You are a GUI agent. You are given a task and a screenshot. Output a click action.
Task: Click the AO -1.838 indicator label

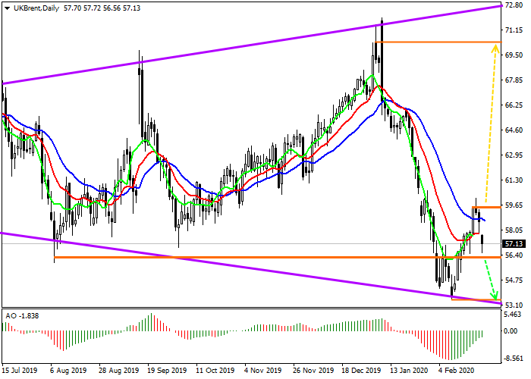pos(21,314)
